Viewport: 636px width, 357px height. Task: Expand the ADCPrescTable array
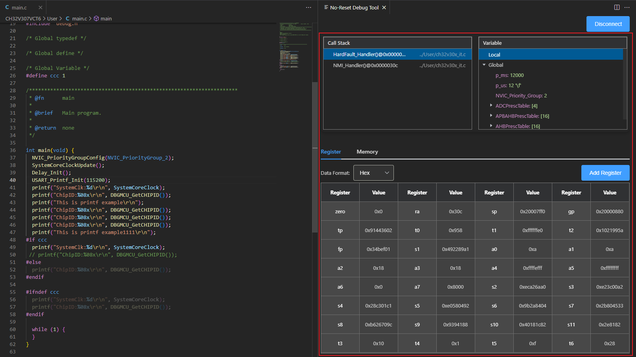point(491,106)
